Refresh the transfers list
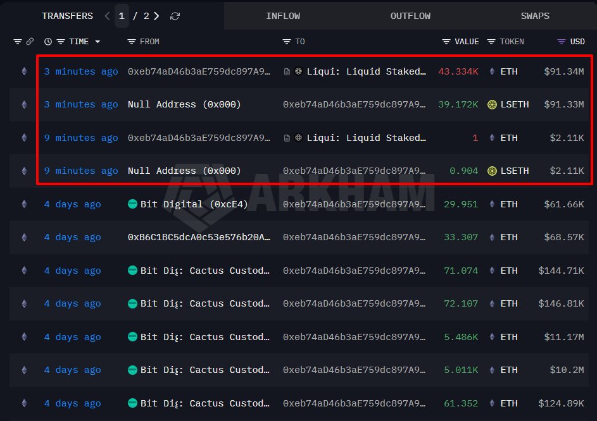597x421 pixels. [x=175, y=16]
